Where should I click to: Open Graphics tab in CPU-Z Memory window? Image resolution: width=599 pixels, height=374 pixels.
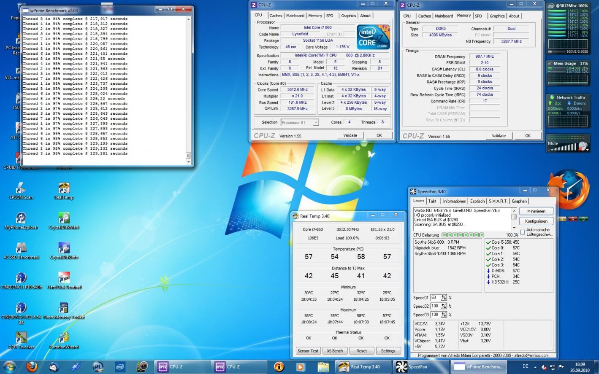coord(497,16)
